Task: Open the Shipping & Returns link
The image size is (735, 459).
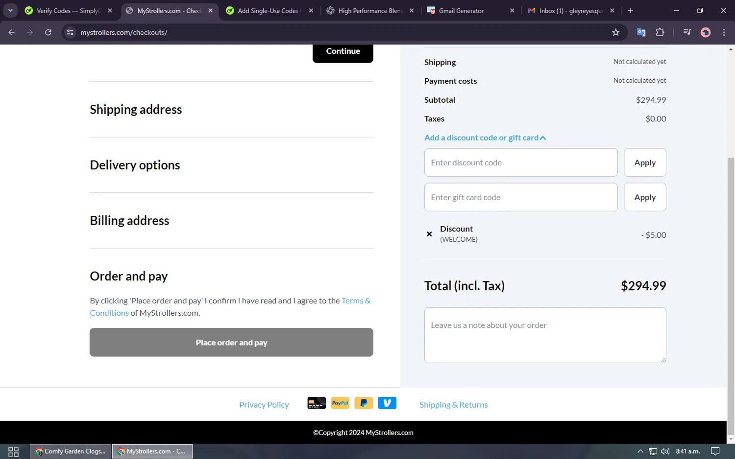Action: point(454,405)
